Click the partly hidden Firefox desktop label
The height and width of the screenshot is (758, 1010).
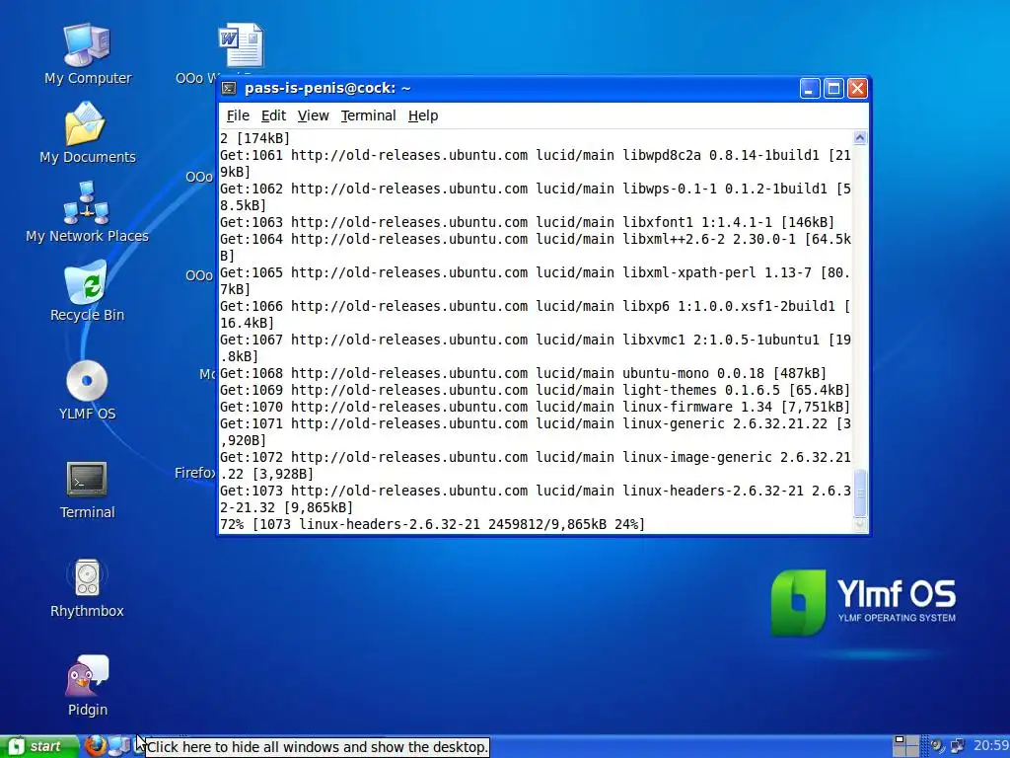pyautogui.click(x=195, y=473)
